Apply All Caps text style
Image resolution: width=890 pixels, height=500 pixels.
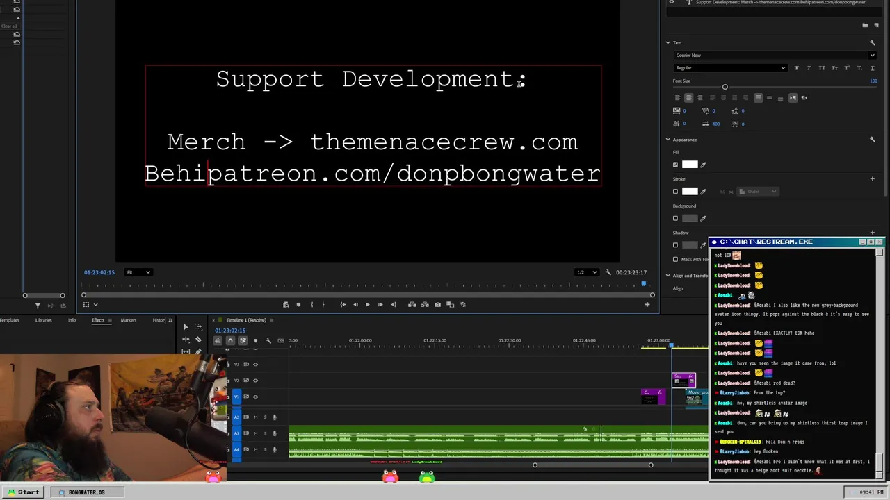point(822,68)
